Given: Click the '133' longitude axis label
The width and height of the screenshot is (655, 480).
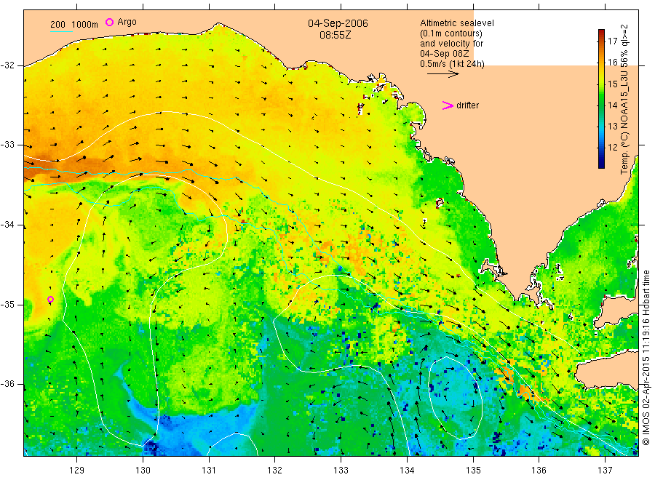Looking at the screenshot, I should point(341,471).
